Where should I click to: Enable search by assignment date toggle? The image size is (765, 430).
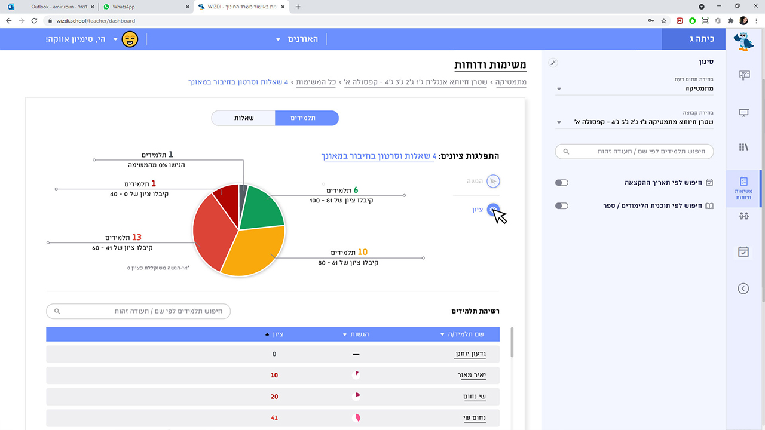coord(561,183)
